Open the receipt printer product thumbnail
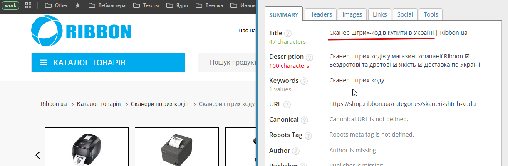Screen dimensions: 508x166 pyautogui.click(x=177, y=147)
